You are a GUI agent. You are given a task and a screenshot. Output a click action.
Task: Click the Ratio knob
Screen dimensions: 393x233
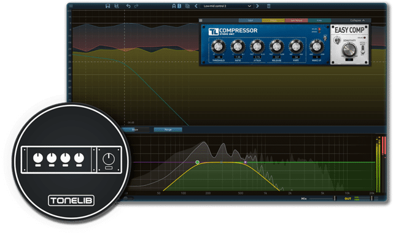click(x=238, y=47)
